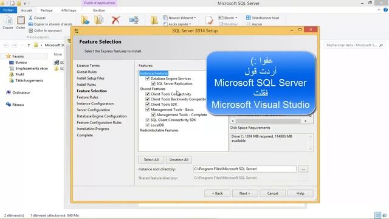Click the Explorer back navigation arrow

point(6,45)
